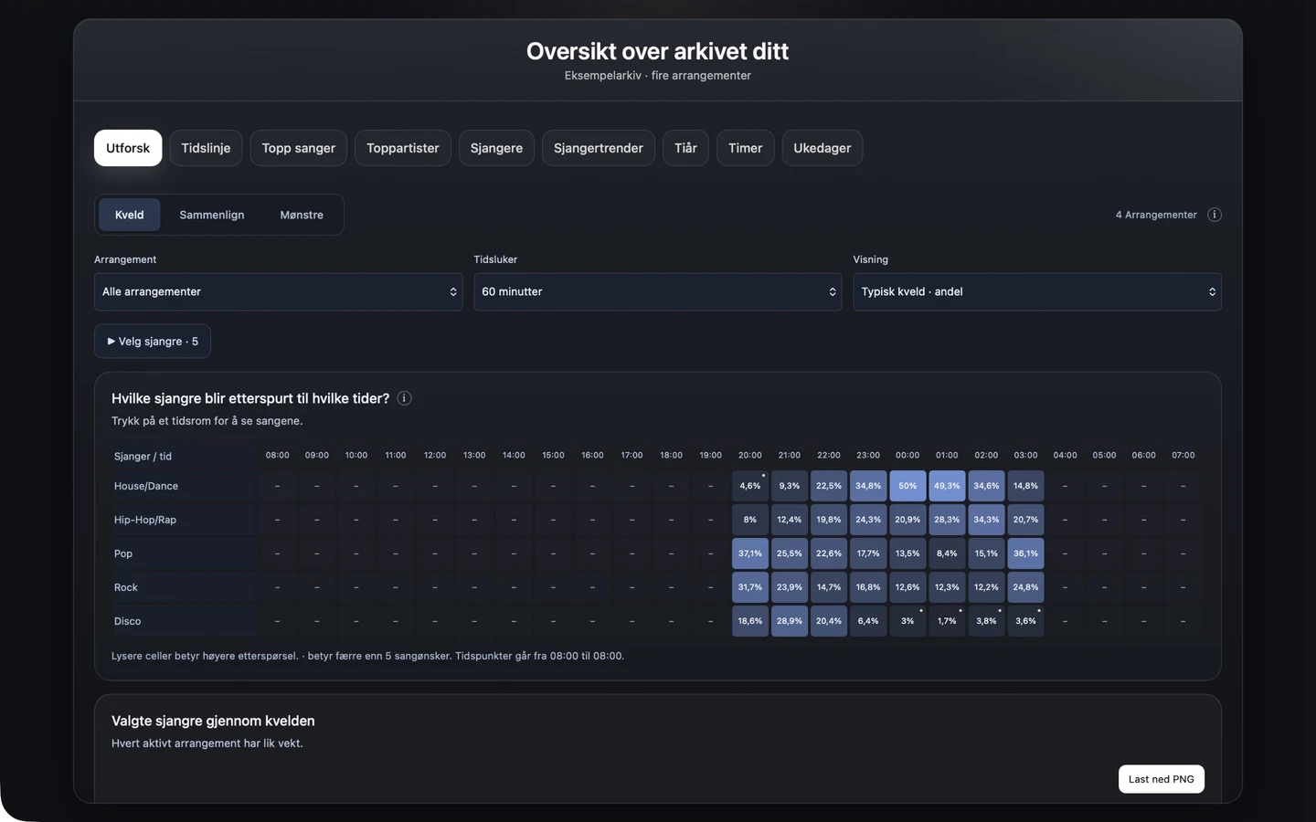Image resolution: width=1316 pixels, height=822 pixels.
Task: Click House/Dance cell showing 34,8%
Action: pyautogui.click(x=868, y=486)
